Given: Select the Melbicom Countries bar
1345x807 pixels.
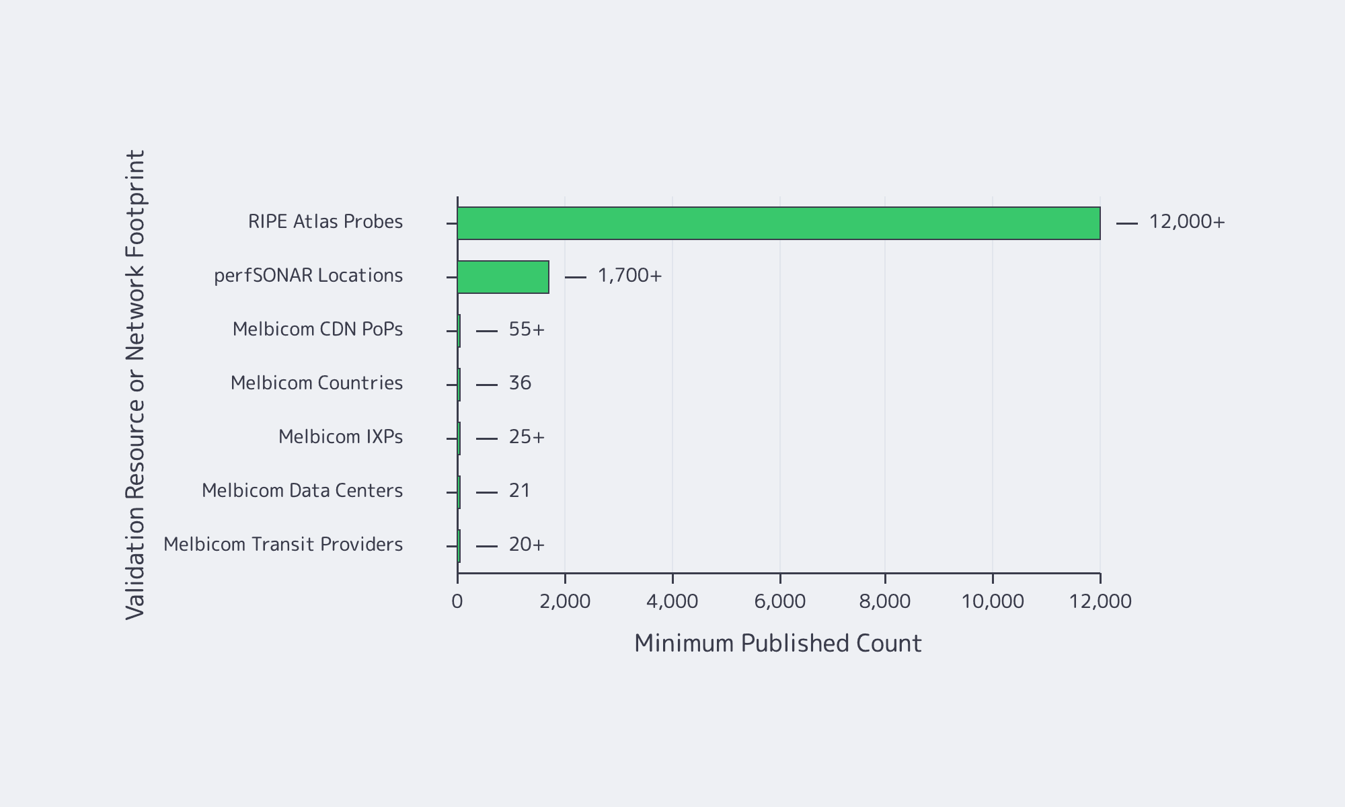Looking at the screenshot, I should click(459, 383).
